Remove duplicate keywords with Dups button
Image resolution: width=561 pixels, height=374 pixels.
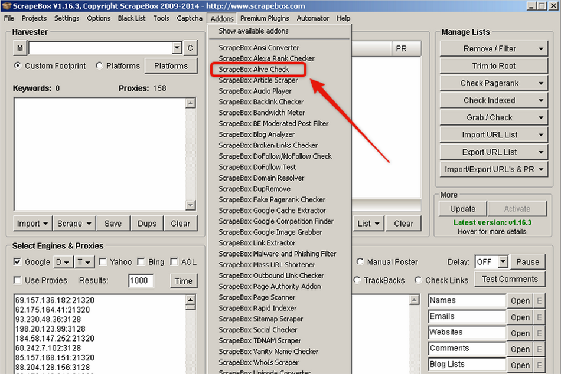point(147,224)
